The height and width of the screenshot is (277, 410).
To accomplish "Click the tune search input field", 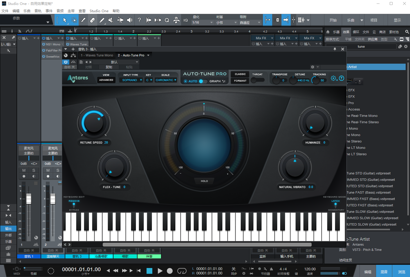I will click(x=361, y=47).
